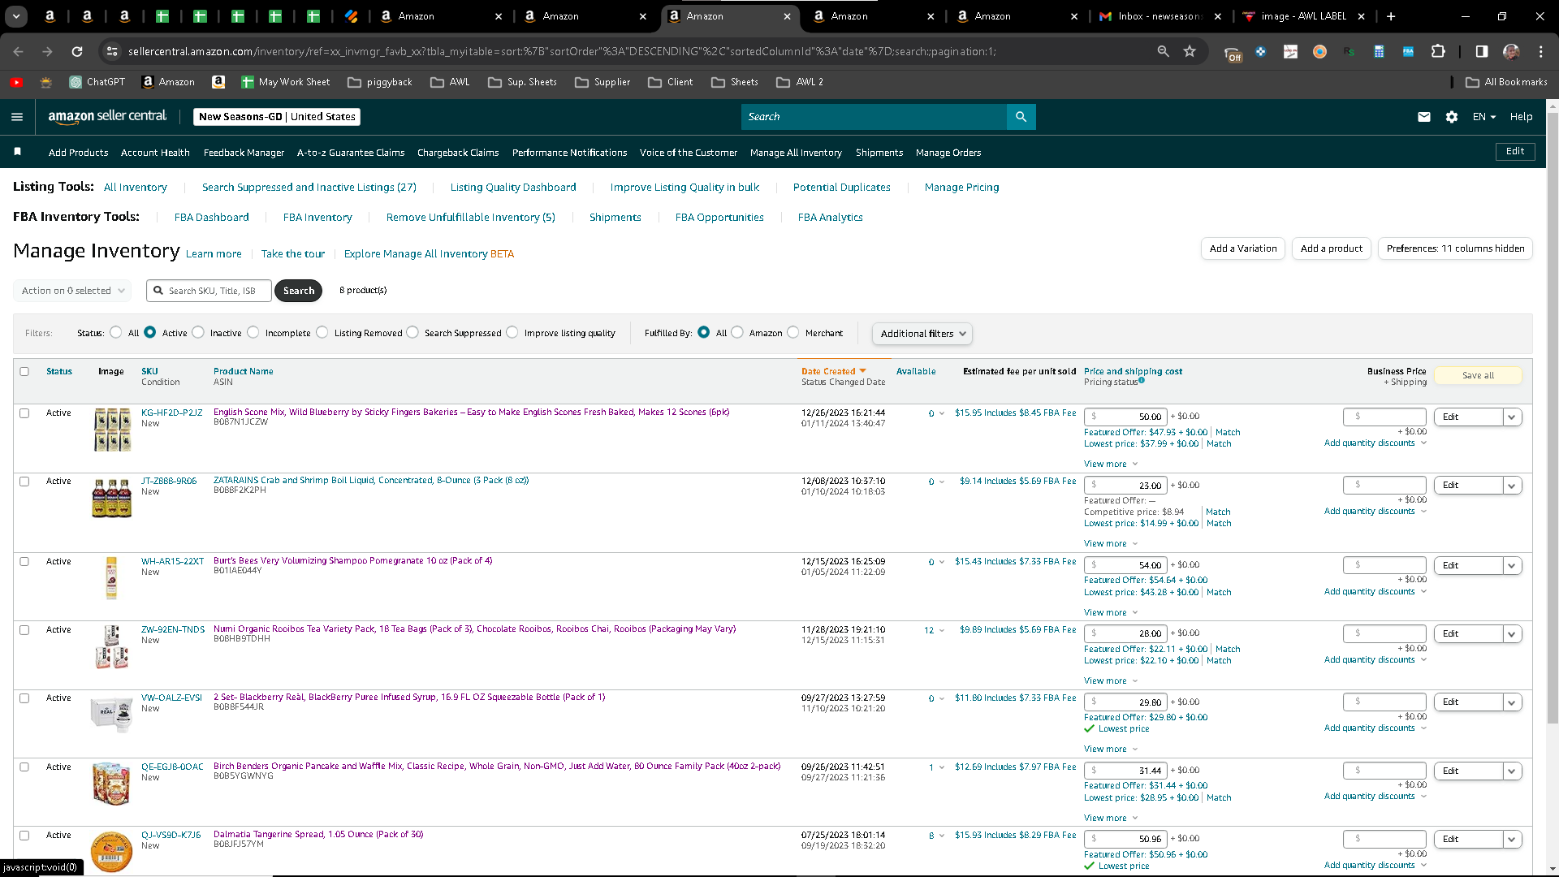
Task: Open Edit dropdown arrow for English Scone Mix row
Action: coord(1512,417)
